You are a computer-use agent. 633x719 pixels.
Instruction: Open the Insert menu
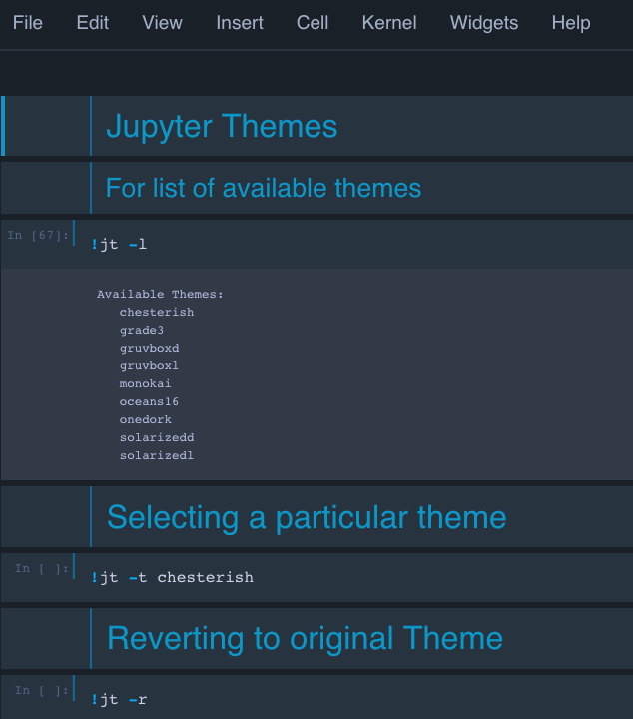coord(240,22)
